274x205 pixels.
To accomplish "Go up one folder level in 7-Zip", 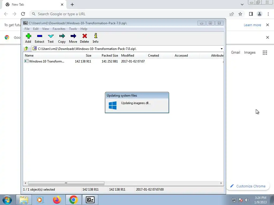I will (26, 49).
